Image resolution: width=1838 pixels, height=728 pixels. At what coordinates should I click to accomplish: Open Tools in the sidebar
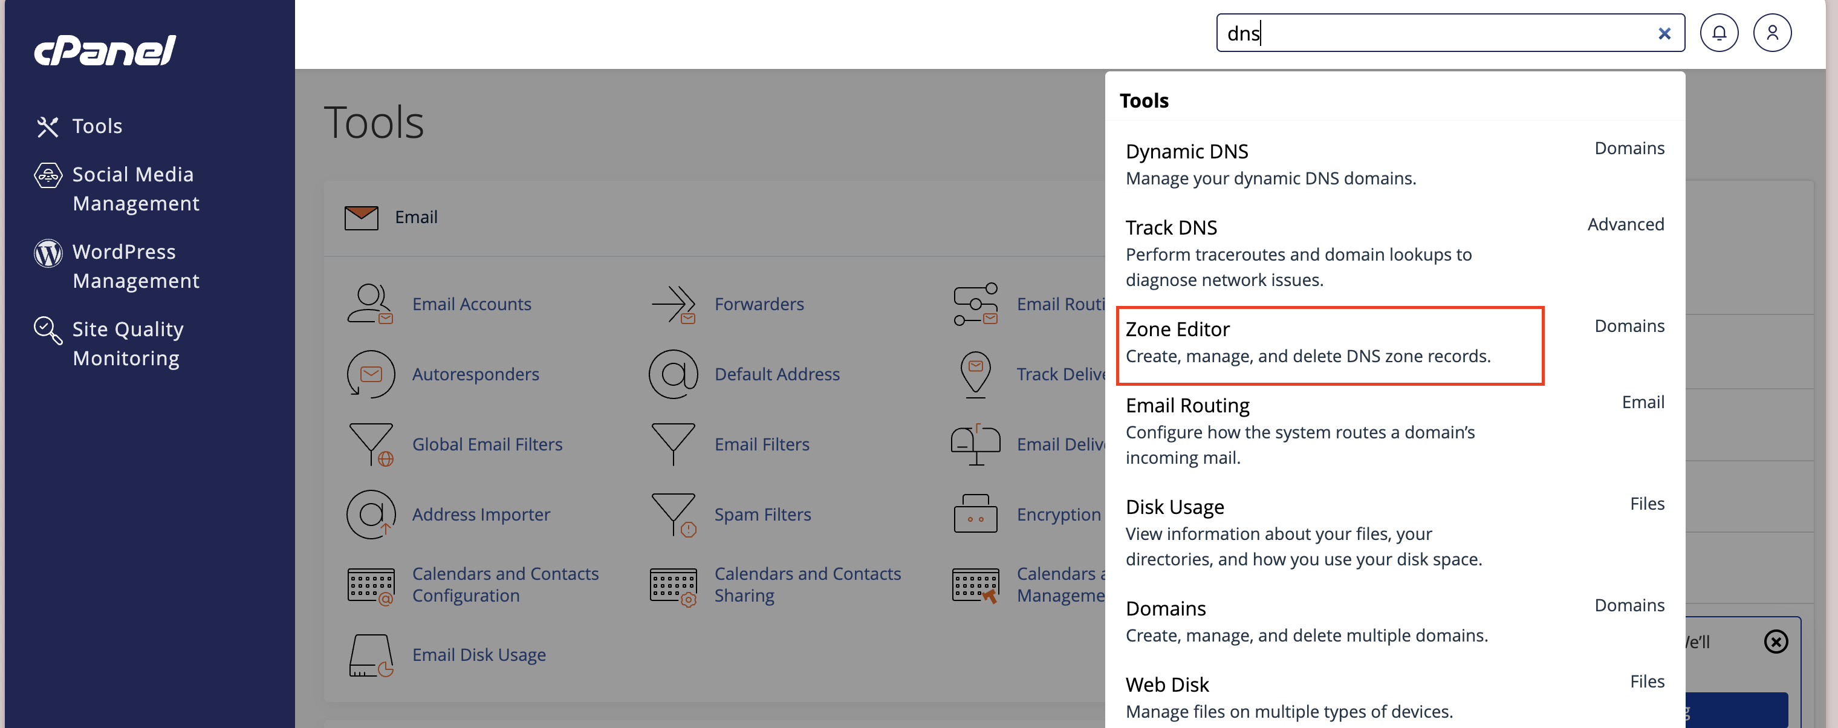click(97, 126)
